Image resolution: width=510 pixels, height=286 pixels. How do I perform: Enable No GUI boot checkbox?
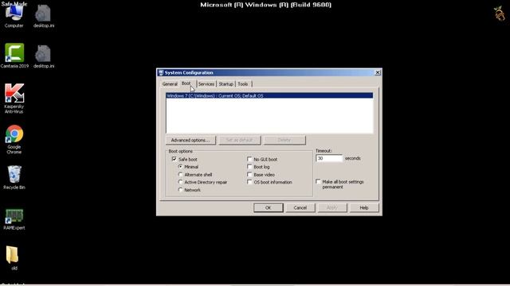249,159
